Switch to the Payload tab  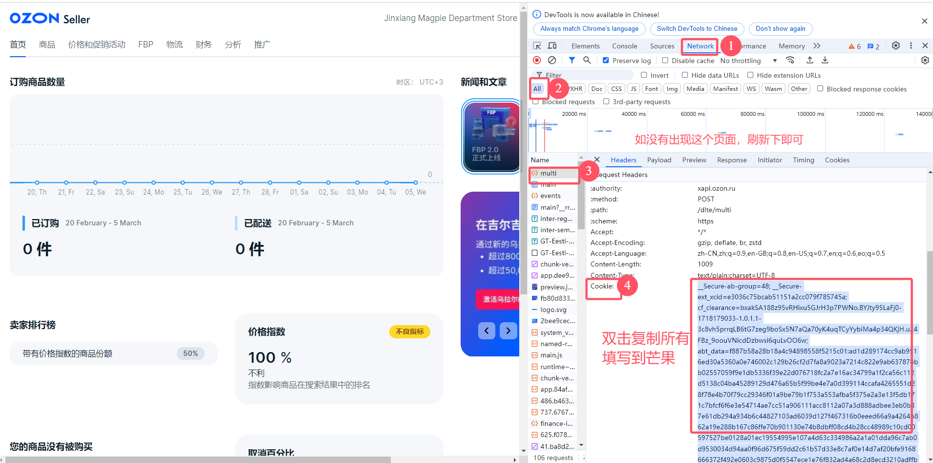click(x=659, y=160)
